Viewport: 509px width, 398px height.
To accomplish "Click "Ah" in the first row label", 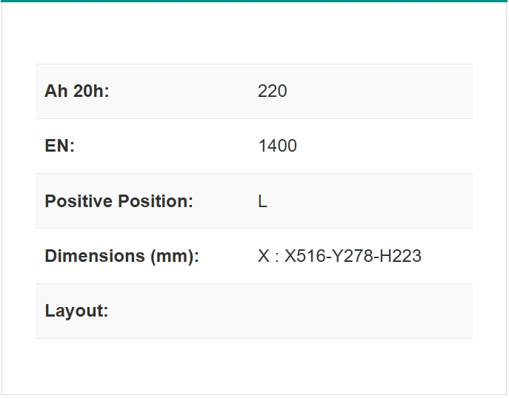I will [x=56, y=92].
